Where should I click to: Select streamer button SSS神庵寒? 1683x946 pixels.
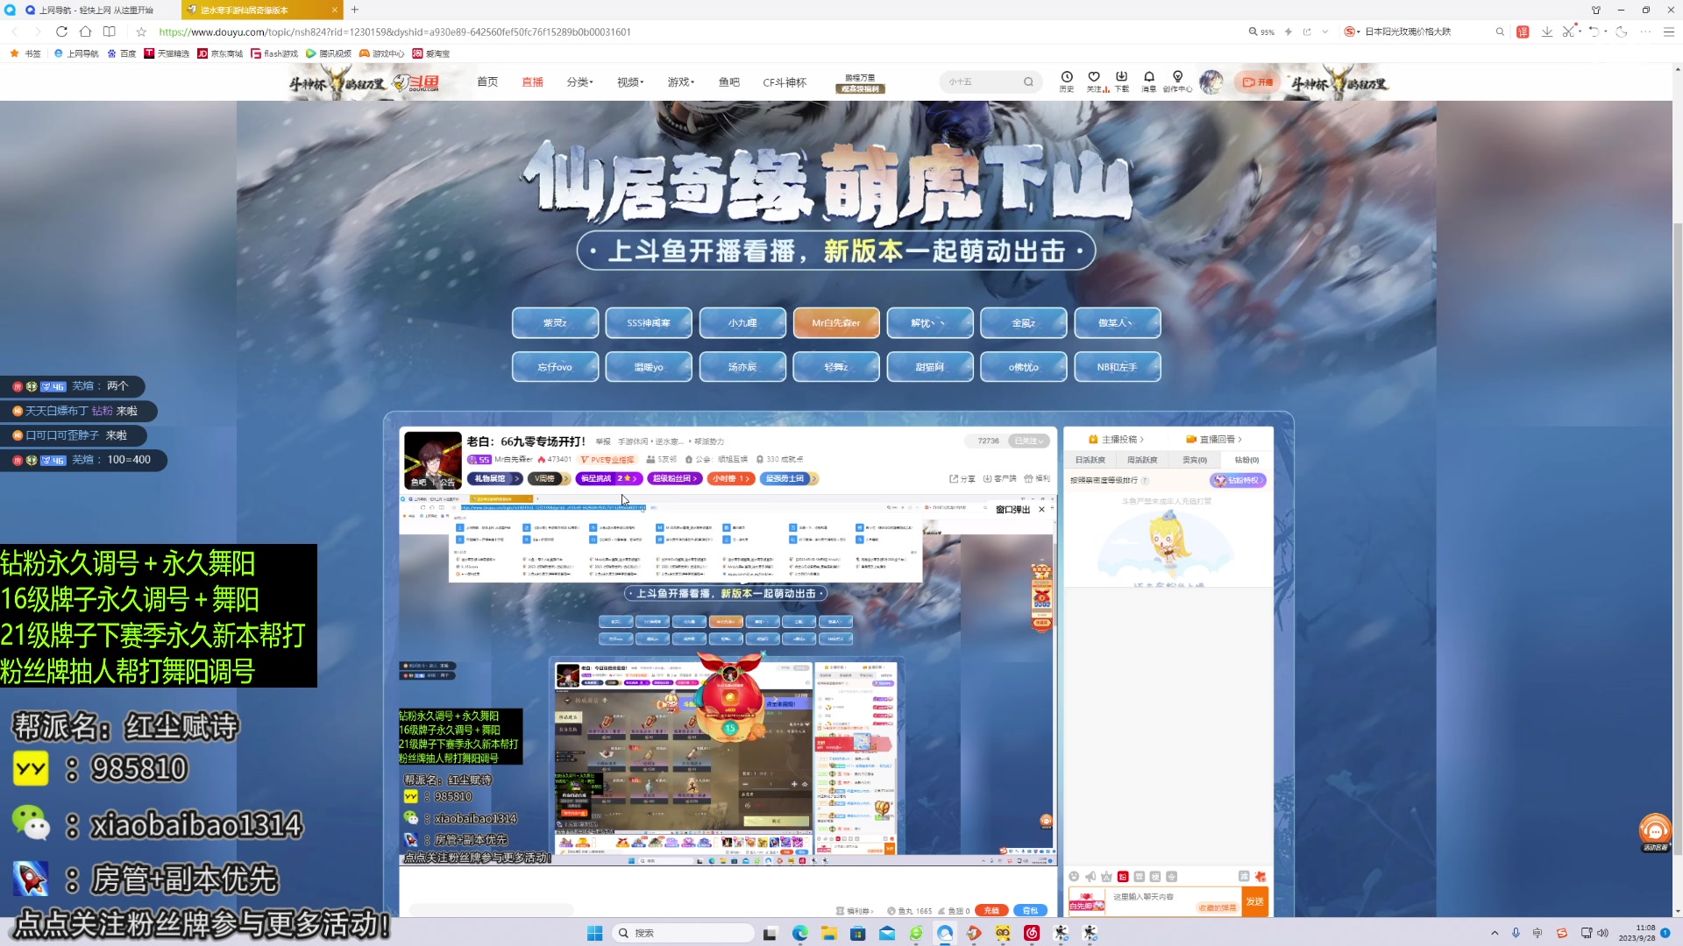649,323
